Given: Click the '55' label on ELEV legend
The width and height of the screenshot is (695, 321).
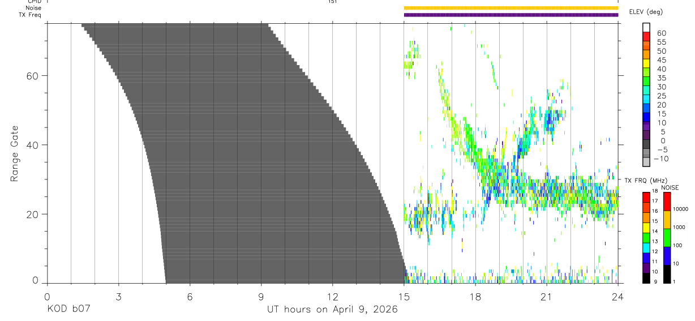Looking at the screenshot, I should (662, 42).
